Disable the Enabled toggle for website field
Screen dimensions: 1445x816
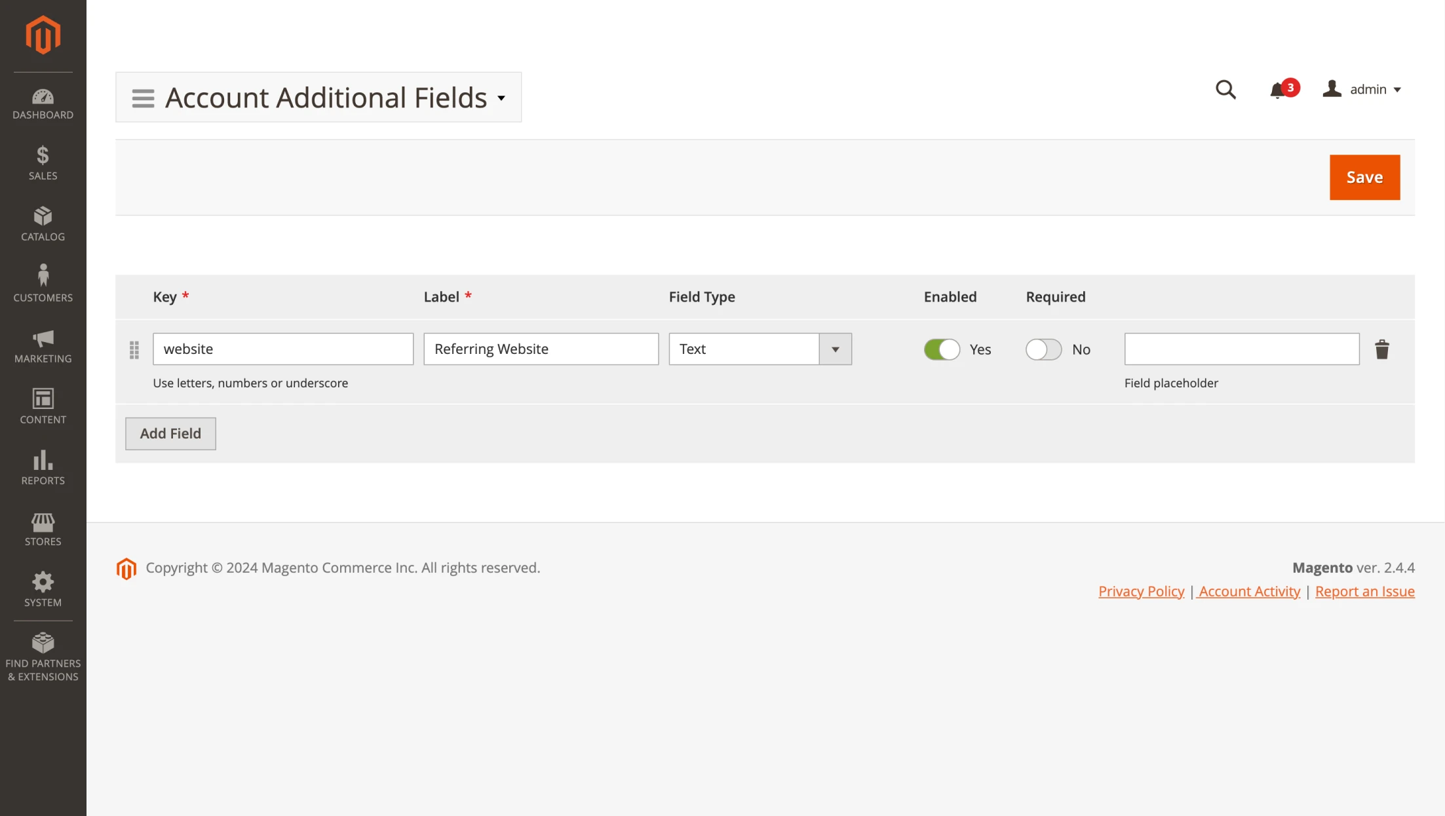click(942, 349)
